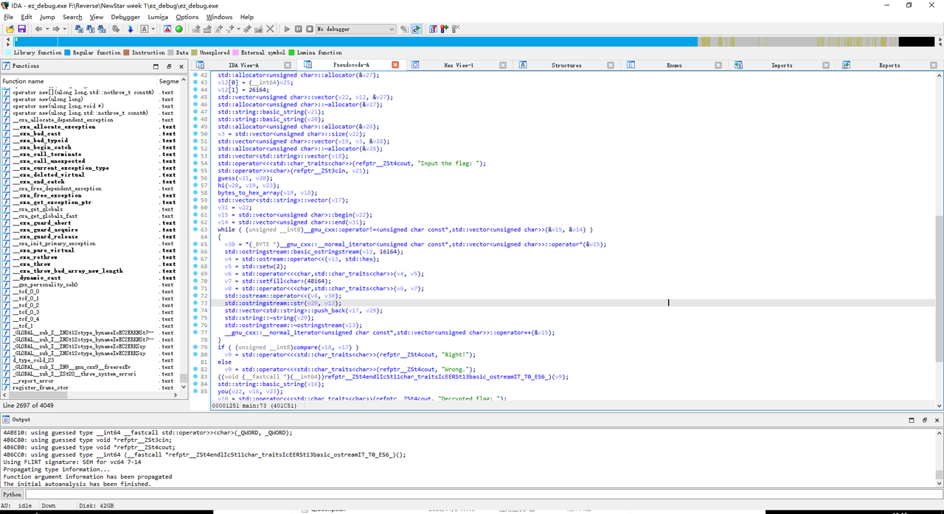Image resolution: width=944 pixels, height=514 pixels.
Task: Close the Pseudocode-A tab
Action: coord(395,66)
